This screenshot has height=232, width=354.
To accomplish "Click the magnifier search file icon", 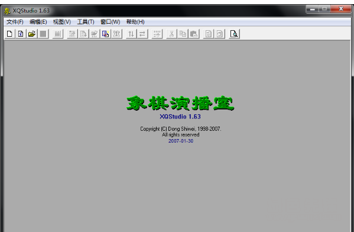I will coord(234,34).
